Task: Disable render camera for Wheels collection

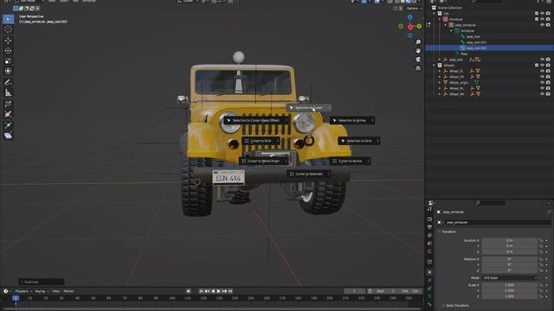Action: [x=548, y=66]
